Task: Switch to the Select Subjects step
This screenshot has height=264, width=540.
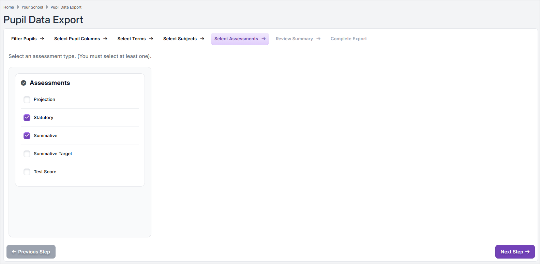Action: [x=180, y=39]
